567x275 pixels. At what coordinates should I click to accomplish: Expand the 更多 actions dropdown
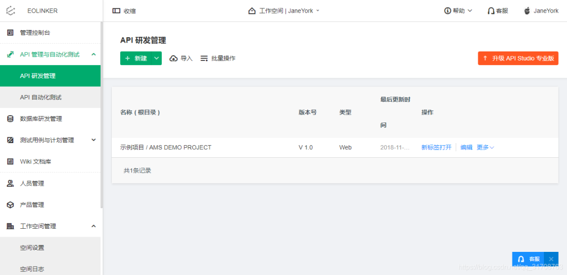point(485,148)
